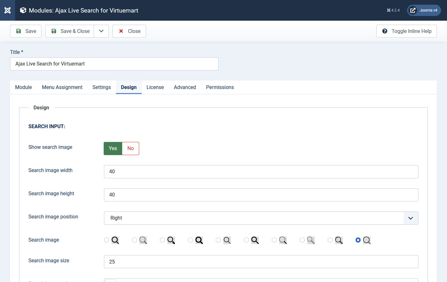447x282 pixels.
Task: Open the Permissions tab
Action: [x=220, y=87]
